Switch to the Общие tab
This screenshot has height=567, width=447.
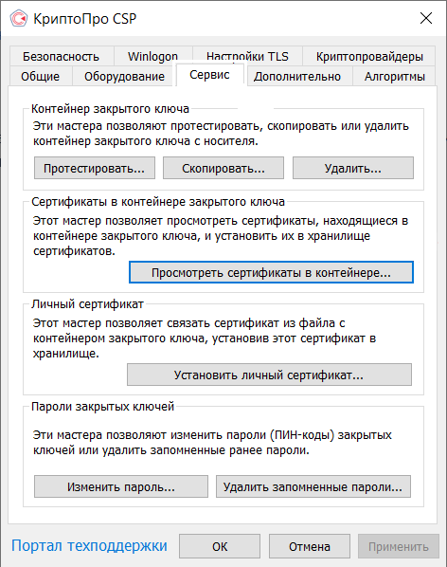click(x=41, y=76)
